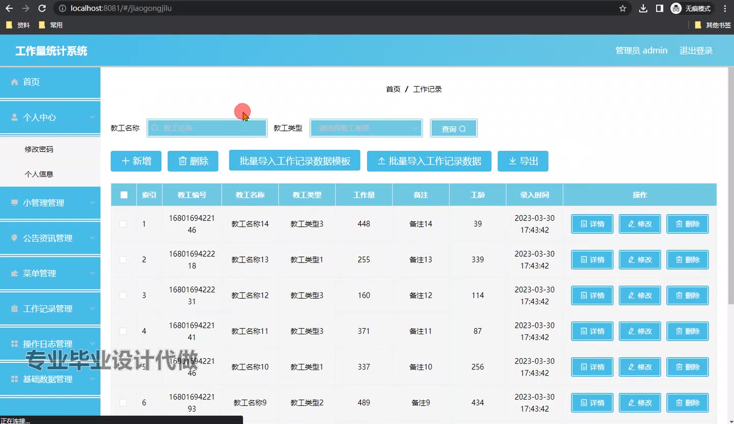Select 个人信息 in the sidebar submenu

click(x=39, y=174)
